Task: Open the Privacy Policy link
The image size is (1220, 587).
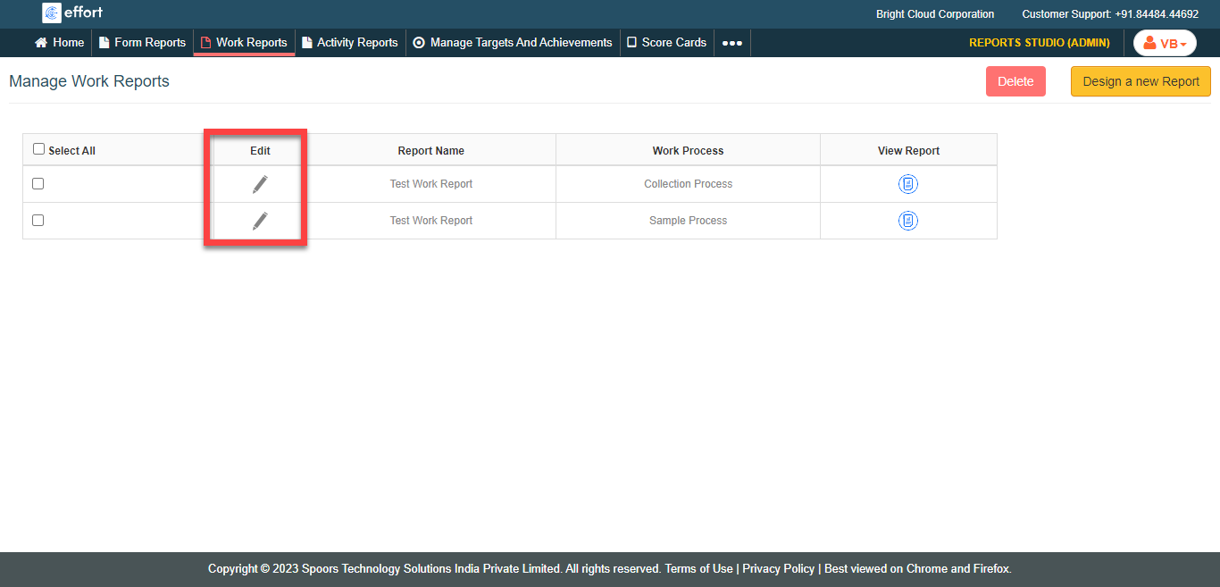Action: tap(778, 569)
